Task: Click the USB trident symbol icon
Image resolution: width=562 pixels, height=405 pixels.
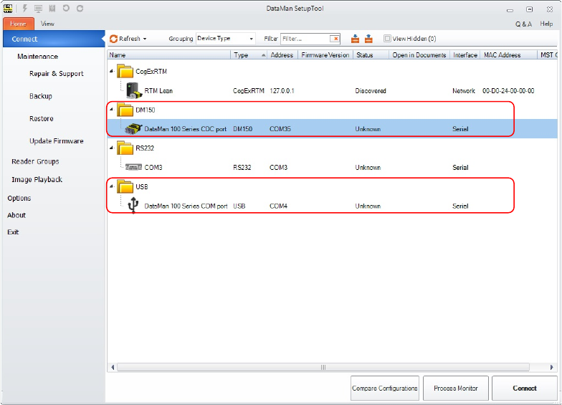Action: pos(133,205)
